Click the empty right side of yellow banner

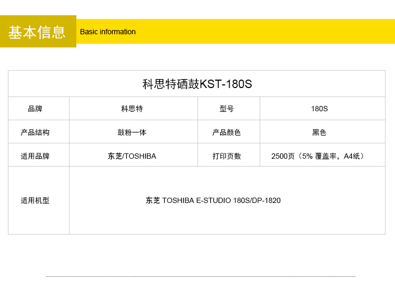click(x=274, y=32)
